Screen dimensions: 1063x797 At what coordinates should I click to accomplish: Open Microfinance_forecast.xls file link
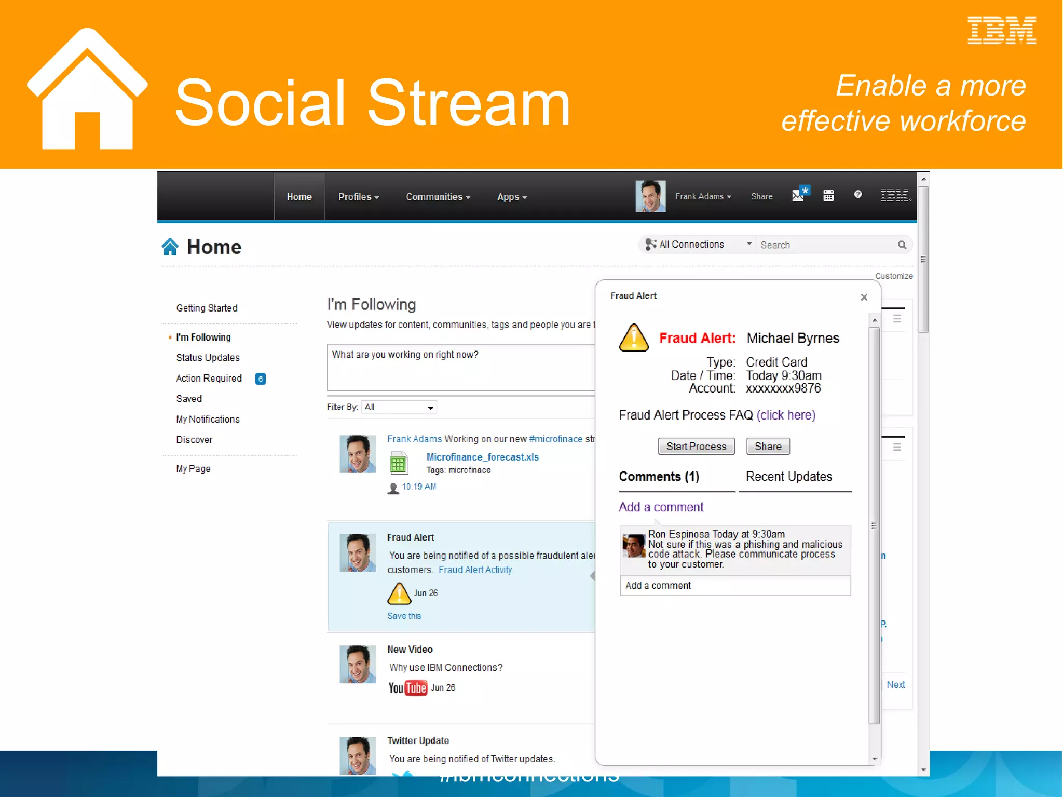(x=482, y=457)
